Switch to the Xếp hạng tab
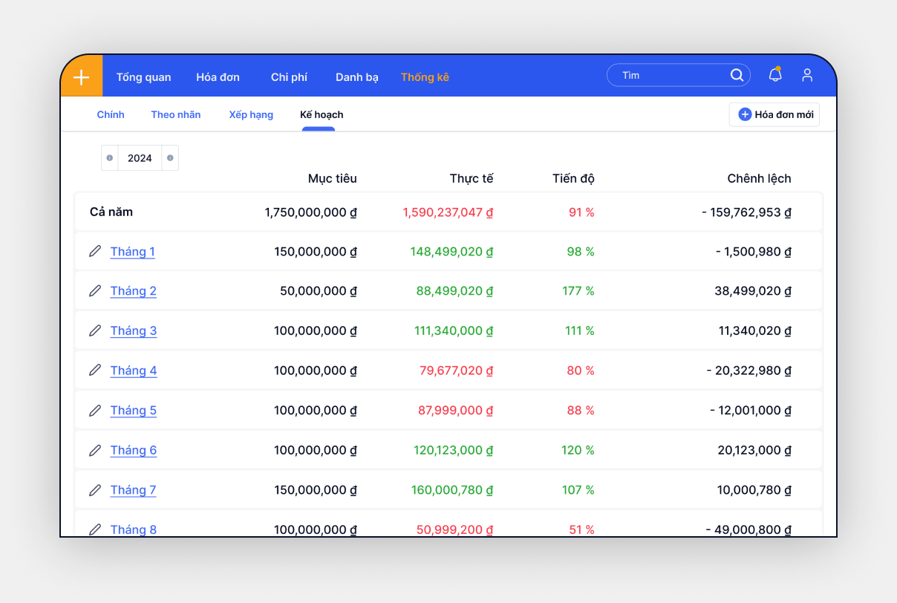 251,115
